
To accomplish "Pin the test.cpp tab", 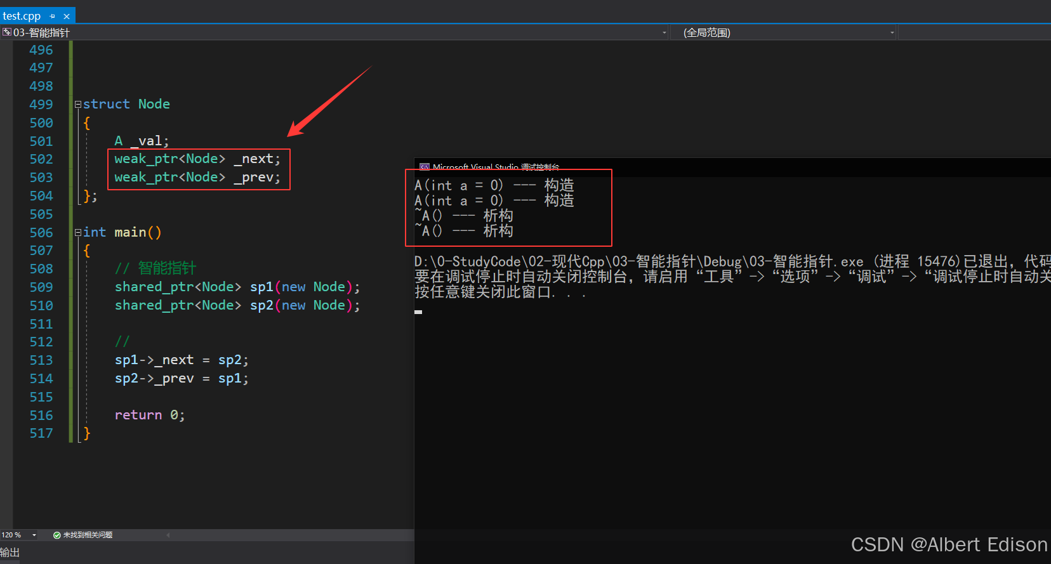I will coord(53,16).
